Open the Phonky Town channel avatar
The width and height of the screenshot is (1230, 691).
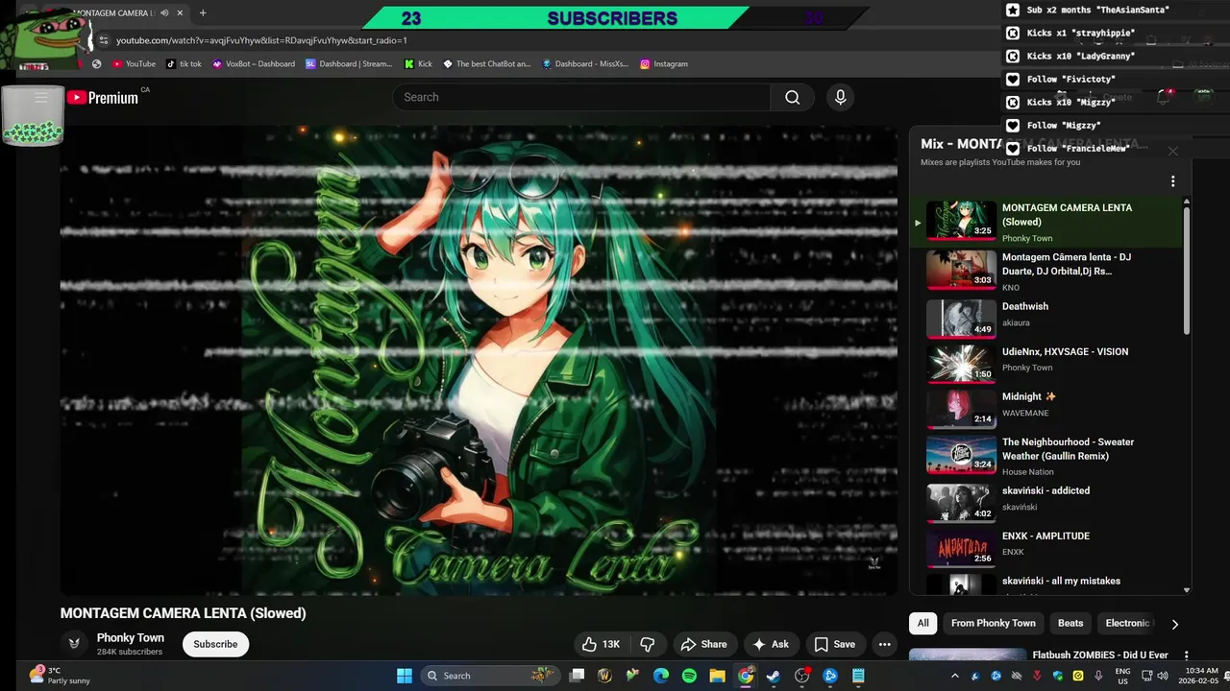[74, 644]
